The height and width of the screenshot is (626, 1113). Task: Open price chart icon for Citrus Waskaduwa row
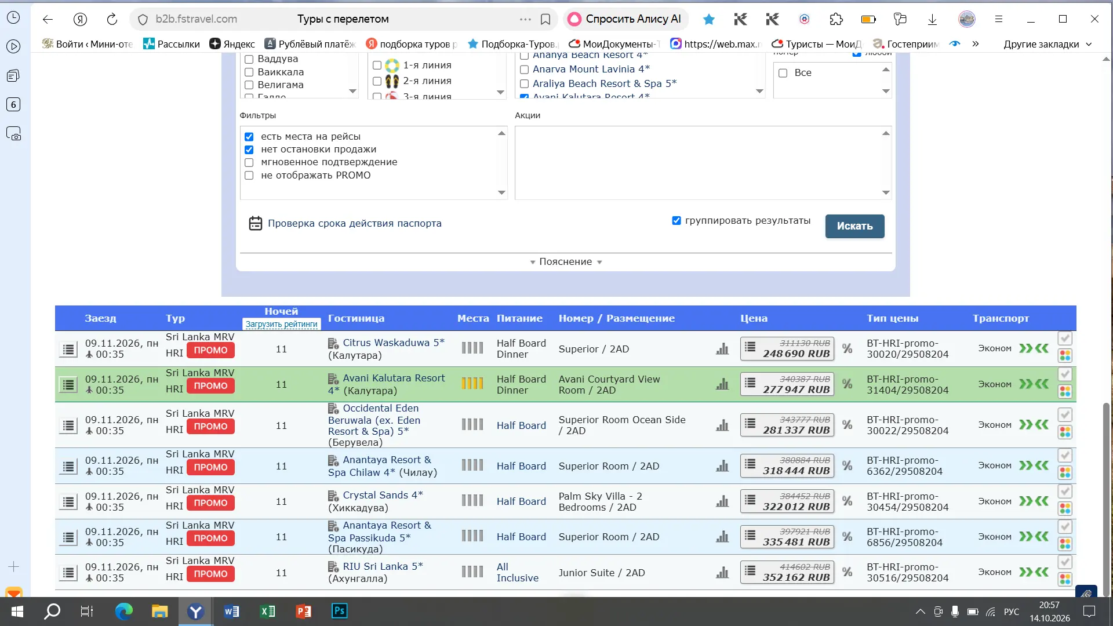coord(722,349)
